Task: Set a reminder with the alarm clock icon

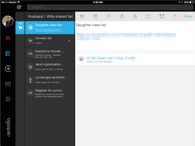Action: (162, 16)
